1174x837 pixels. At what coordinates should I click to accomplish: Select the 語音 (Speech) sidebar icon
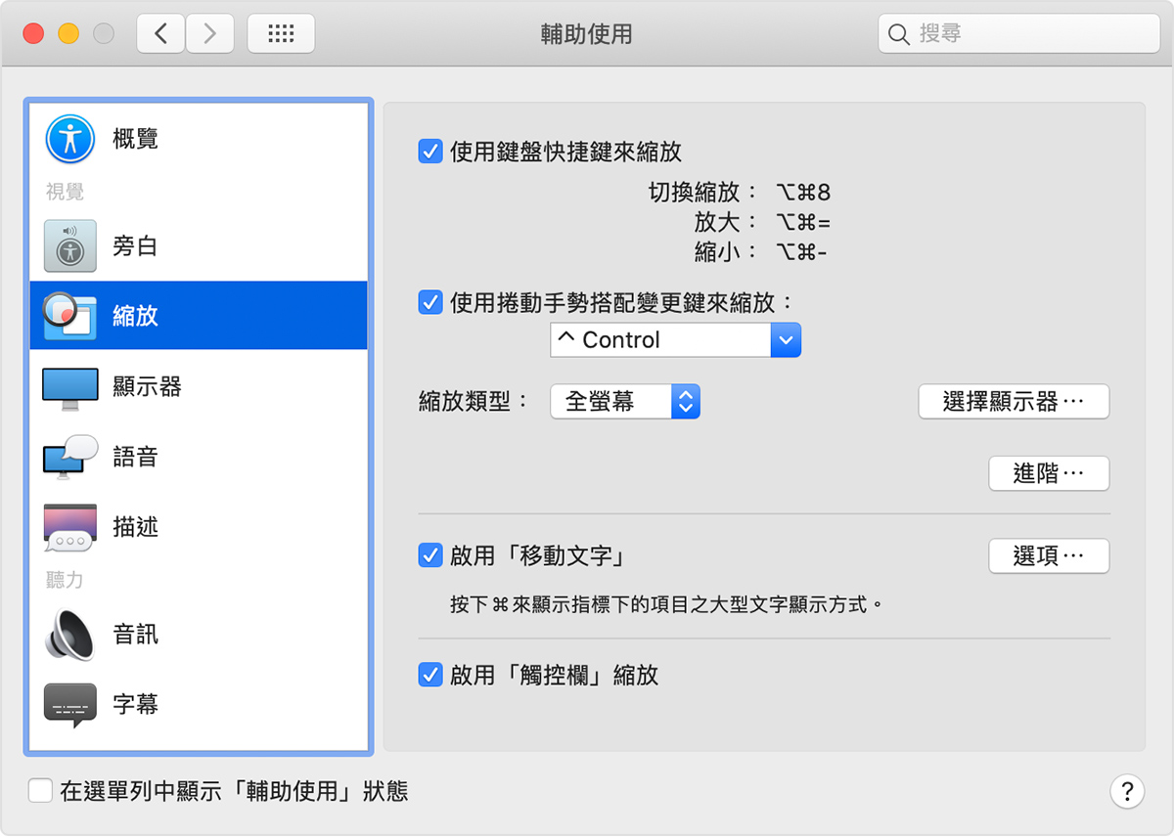(68, 457)
